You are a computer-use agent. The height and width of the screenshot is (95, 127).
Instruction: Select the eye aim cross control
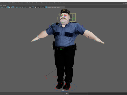60,15
